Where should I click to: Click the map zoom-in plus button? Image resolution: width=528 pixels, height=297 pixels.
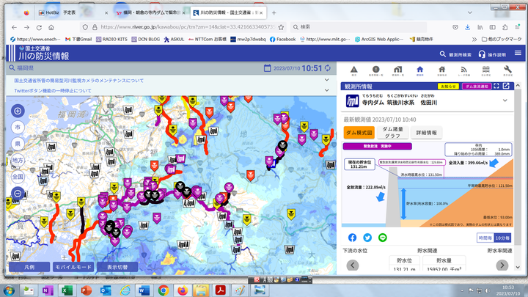click(18, 111)
